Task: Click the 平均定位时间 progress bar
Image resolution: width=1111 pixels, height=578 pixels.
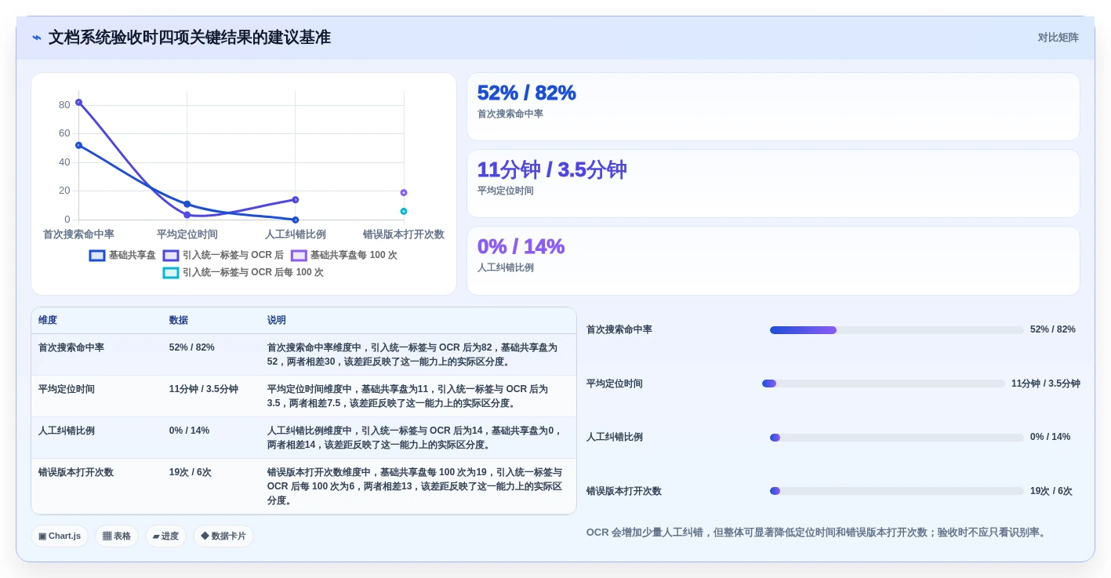Action: (884, 384)
